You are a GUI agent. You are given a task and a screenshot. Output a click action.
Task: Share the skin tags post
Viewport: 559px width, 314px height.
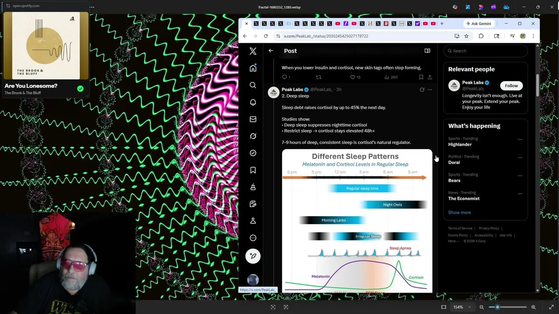[430, 77]
